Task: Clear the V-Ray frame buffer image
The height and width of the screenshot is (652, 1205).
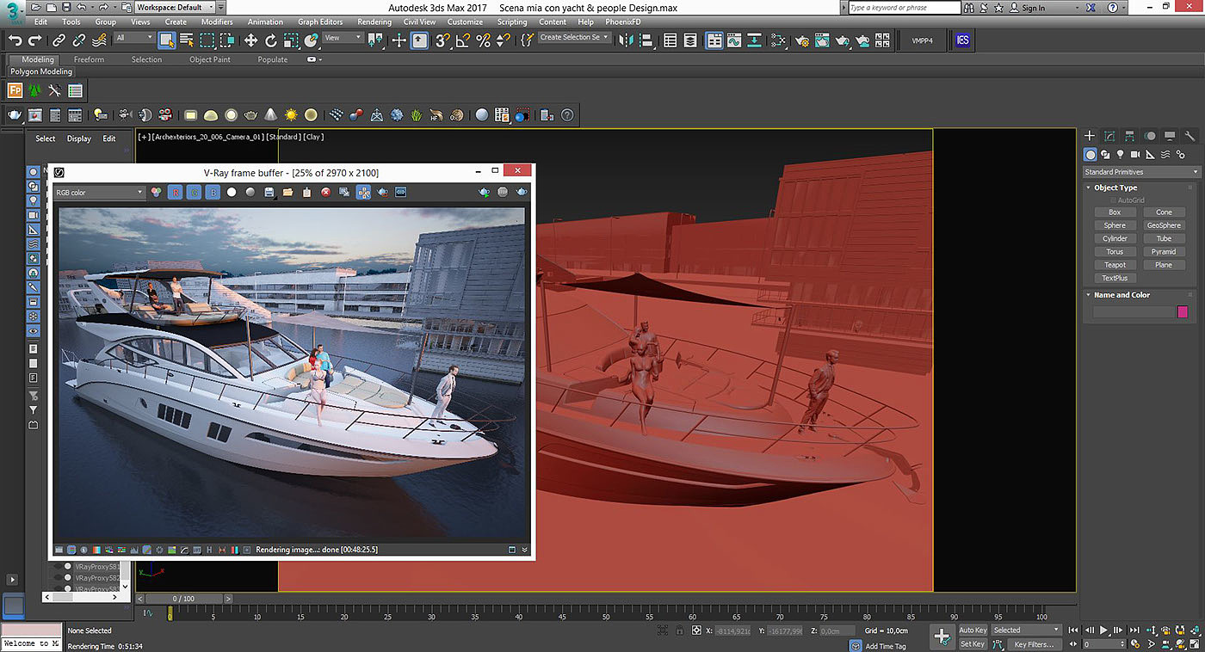Action: pos(326,193)
